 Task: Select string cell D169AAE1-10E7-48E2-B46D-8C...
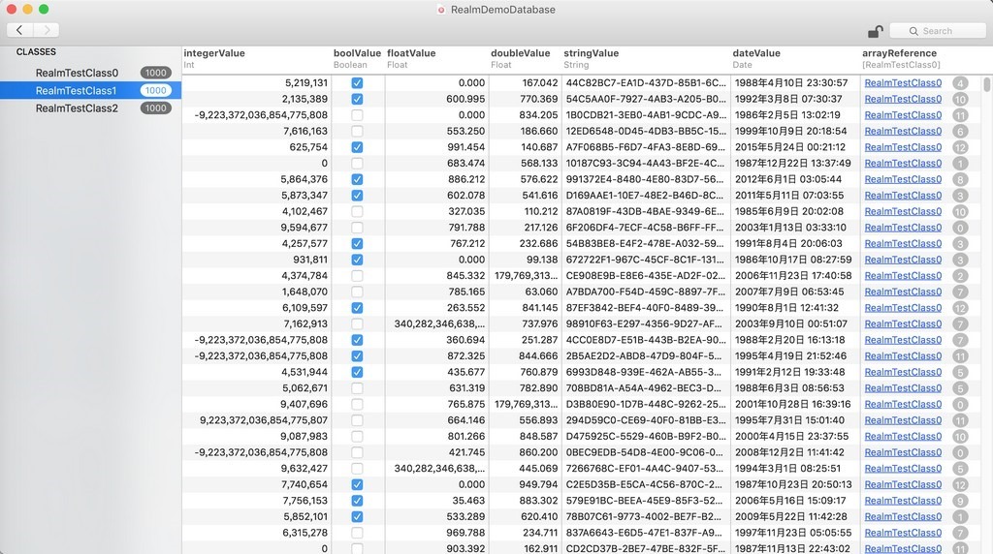point(646,196)
